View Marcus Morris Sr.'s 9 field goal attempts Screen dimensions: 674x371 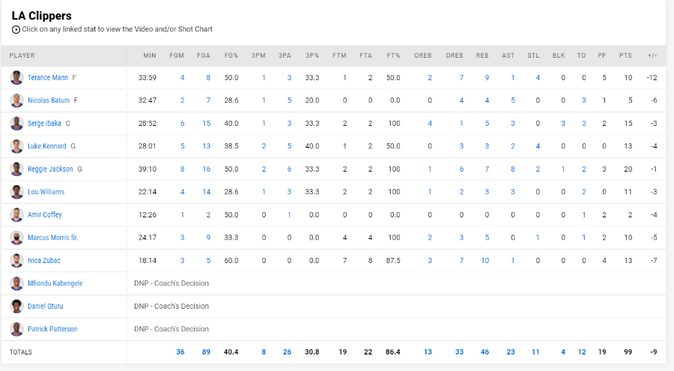(x=208, y=237)
